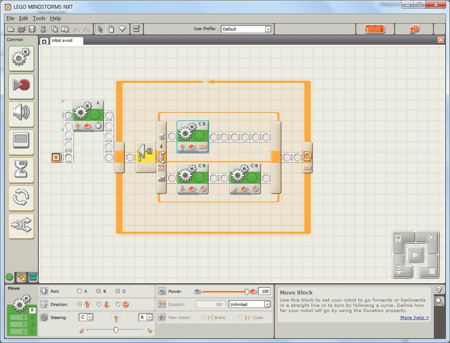Uncheck the Port B checkbox
This screenshot has height=343, width=450.
point(99,291)
